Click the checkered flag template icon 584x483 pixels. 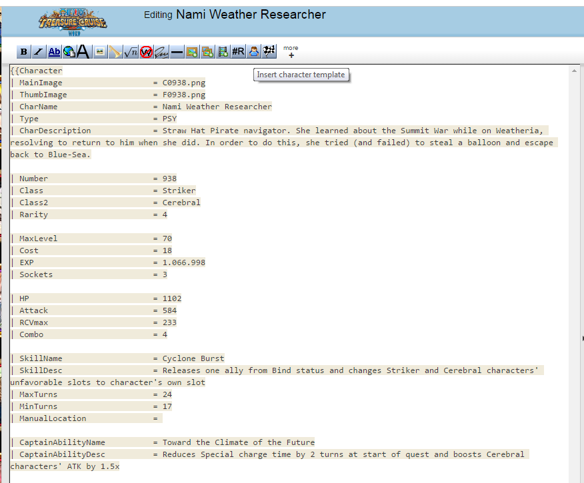[x=269, y=52]
